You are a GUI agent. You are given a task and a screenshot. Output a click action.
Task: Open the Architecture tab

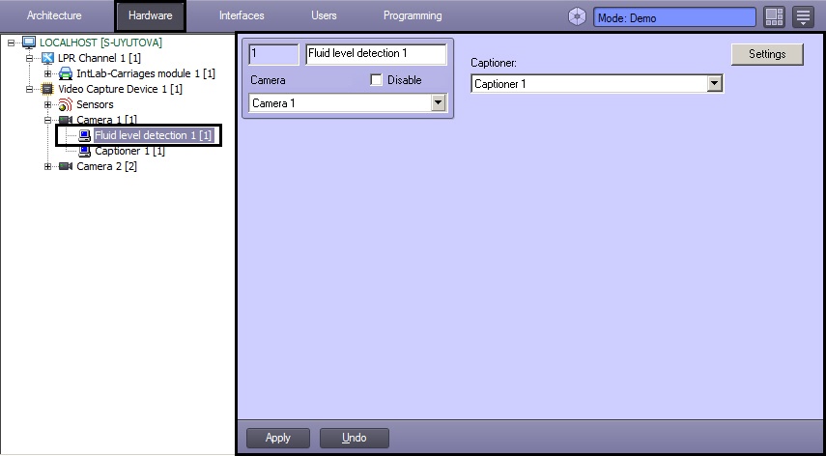coord(54,15)
